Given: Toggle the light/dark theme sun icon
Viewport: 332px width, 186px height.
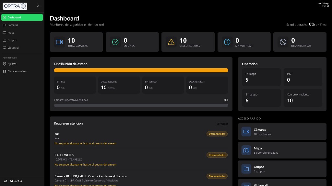Looking at the screenshot, I should pos(38,6).
